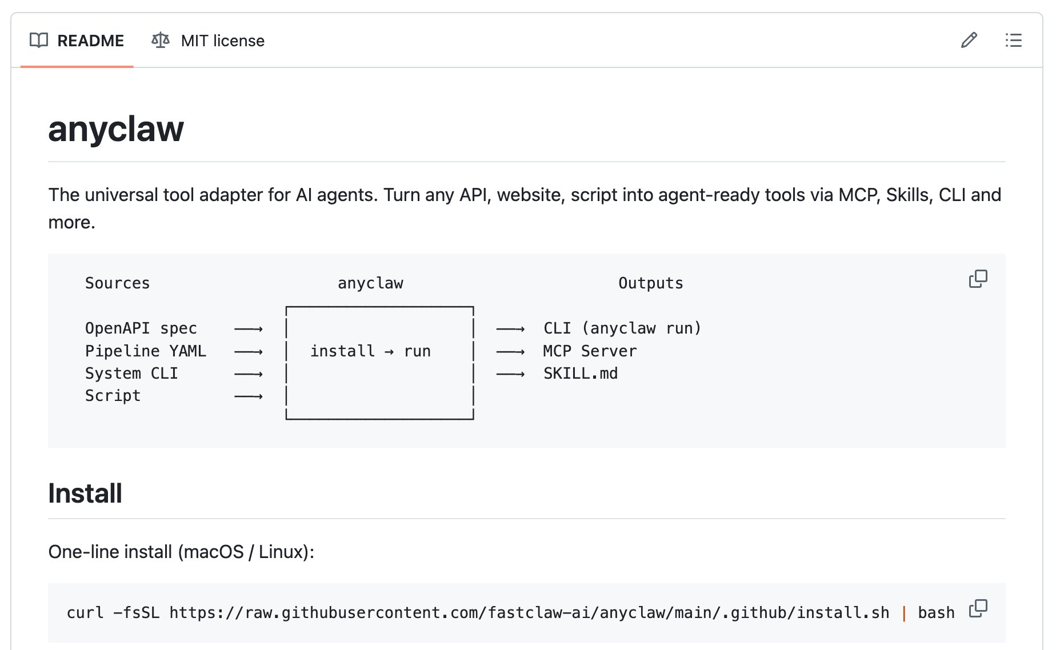Open the MIT license tab
This screenshot has height=650, width=1056.
pyautogui.click(x=222, y=41)
